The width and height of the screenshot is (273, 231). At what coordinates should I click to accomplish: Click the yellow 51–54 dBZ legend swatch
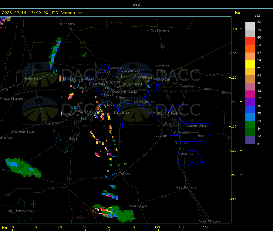tap(250, 64)
